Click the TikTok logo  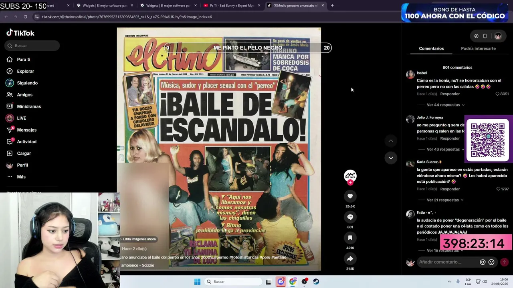[20, 33]
